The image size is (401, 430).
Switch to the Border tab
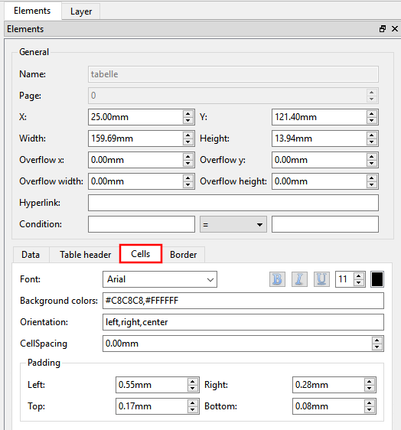[x=183, y=255]
